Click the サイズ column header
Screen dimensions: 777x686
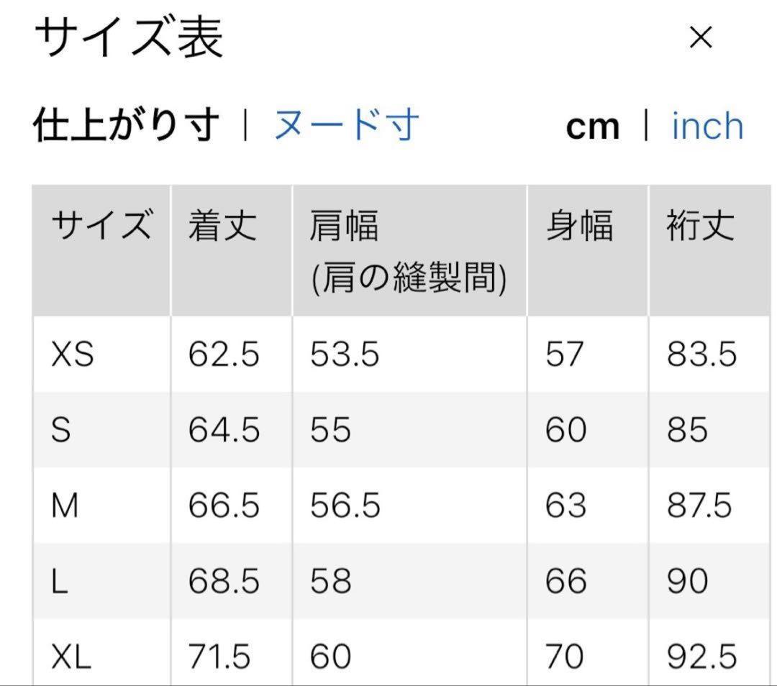(102, 226)
